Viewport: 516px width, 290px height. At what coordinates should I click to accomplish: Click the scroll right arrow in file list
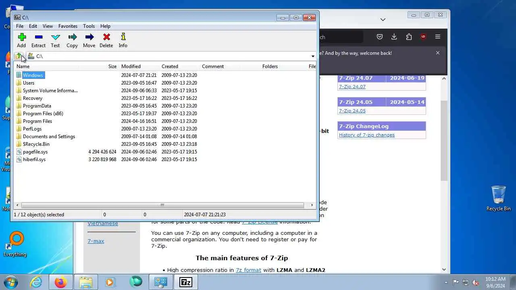click(312, 205)
